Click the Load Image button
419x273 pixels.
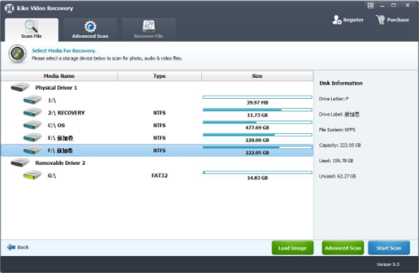292,248
